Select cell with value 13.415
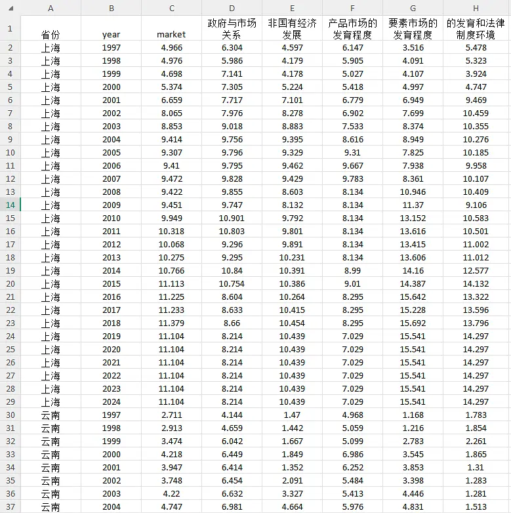Image resolution: width=511 pixels, height=513 pixels. pyautogui.click(x=413, y=245)
